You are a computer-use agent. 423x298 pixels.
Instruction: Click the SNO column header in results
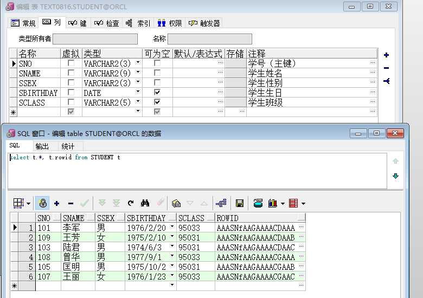(x=48, y=218)
